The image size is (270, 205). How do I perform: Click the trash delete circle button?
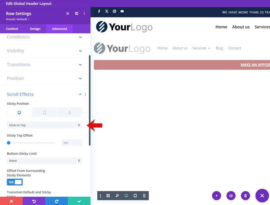coord(245,195)
